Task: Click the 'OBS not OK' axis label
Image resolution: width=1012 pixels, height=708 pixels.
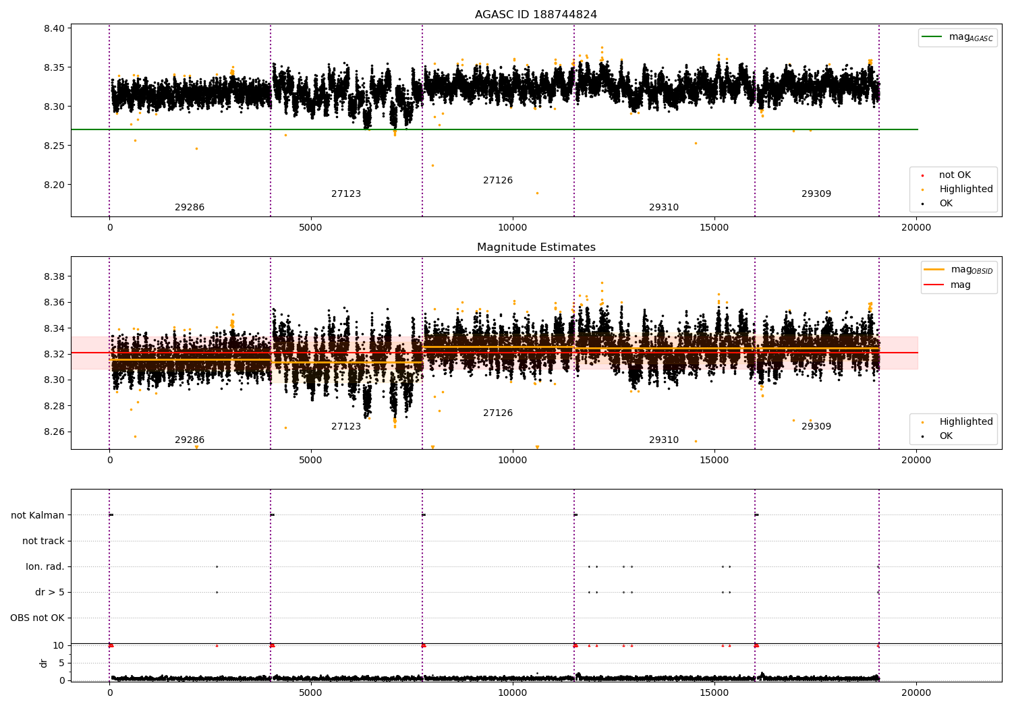Action: [x=38, y=618]
